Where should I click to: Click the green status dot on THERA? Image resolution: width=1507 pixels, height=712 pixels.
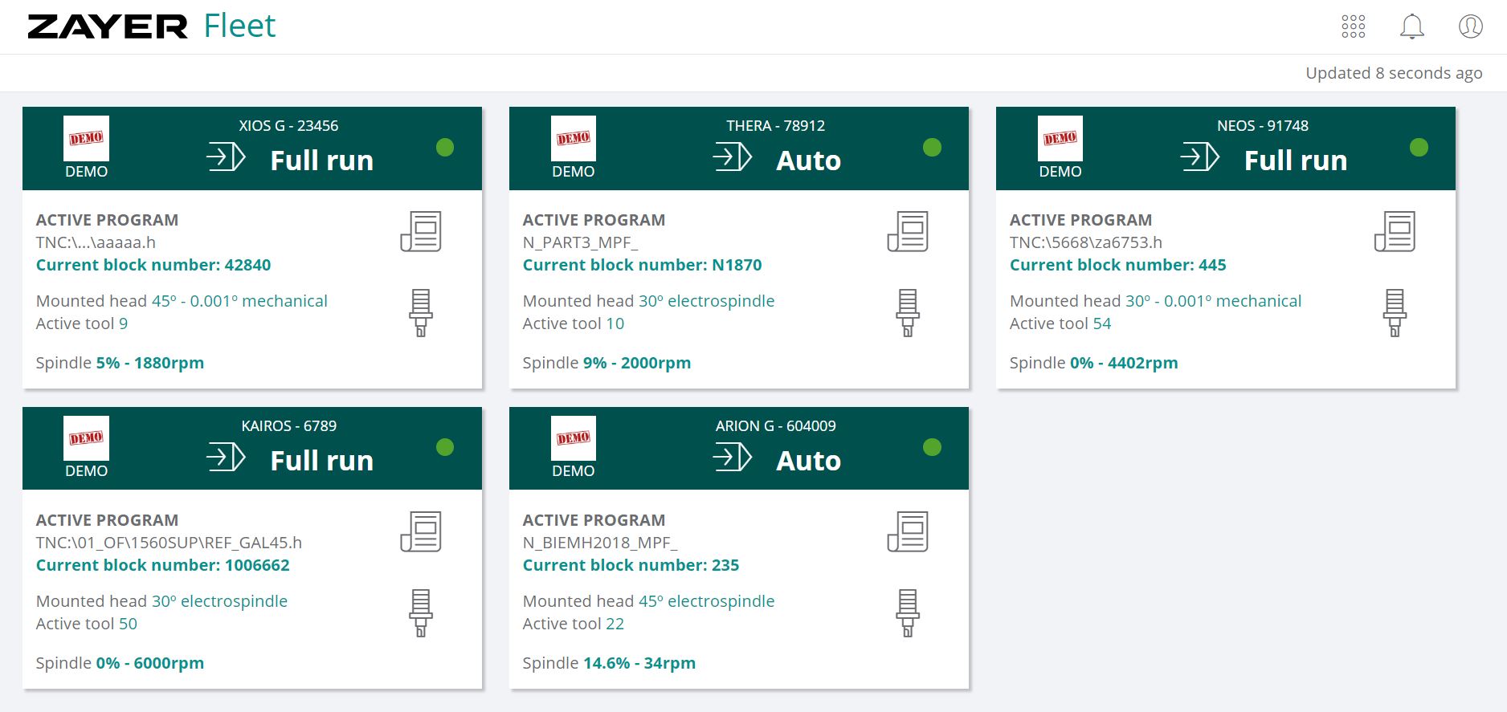[932, 147]
